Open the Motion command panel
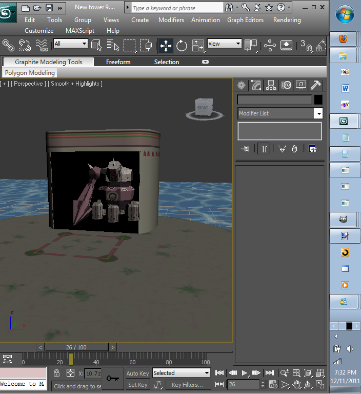Screen dimensions: 361x394 [286, 86]
